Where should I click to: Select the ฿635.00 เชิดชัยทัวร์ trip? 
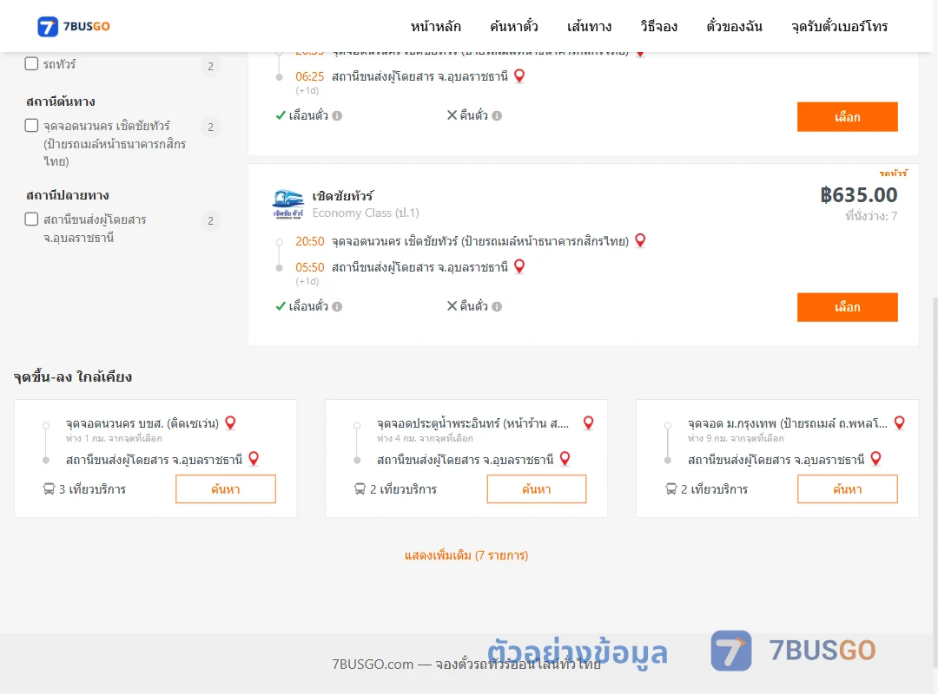[x=847, y=307]
